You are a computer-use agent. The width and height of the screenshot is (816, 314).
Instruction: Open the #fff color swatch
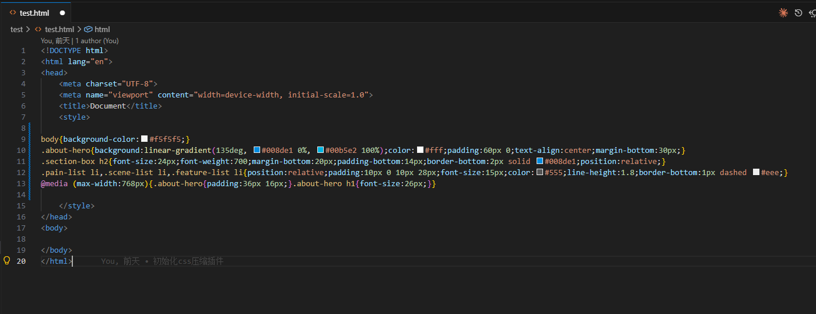coord(420,150)
